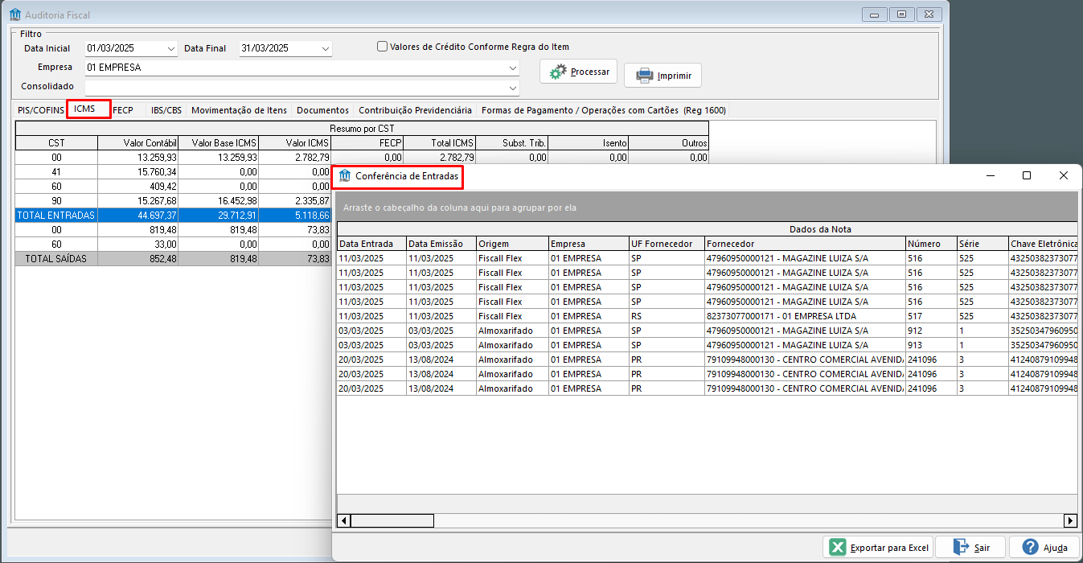Click the Conferência de Entradas window icon

(x=345, y=175)
